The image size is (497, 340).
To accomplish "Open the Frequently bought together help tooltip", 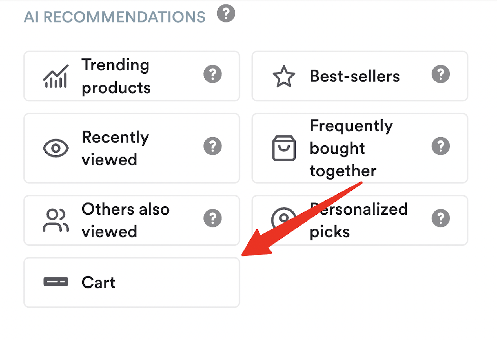I will coord(440,146).
